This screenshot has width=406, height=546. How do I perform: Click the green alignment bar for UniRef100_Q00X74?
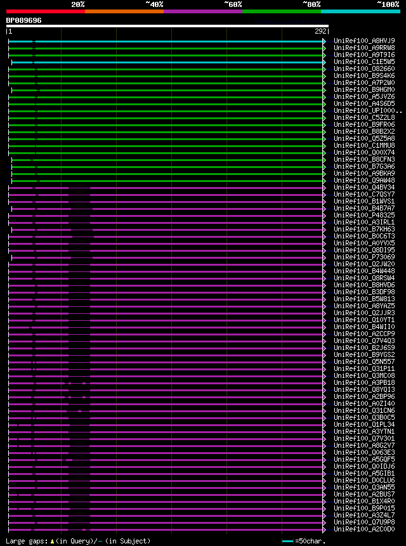[x=166, y=153]
